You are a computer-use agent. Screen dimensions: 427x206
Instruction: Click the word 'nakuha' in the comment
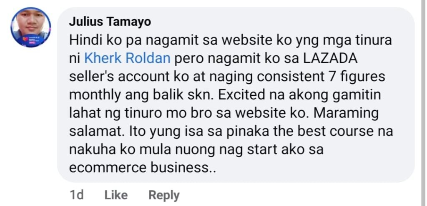[89, 149]
